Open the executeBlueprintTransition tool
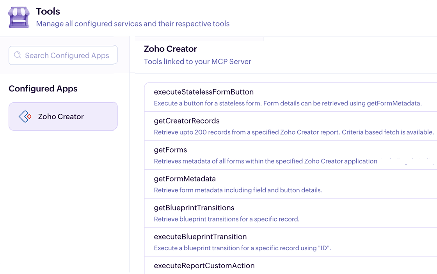This screenshot has height=274, width=437. 290,242
